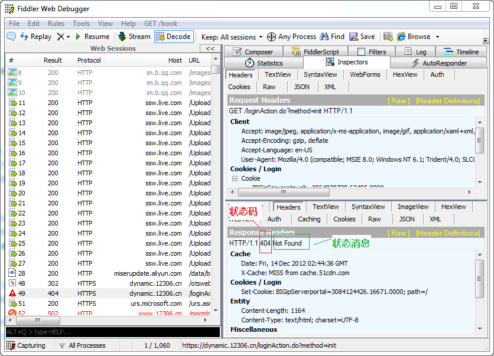Click the Resume play icon
This screenshot has height=356, width=494.
pyautogui.click(x=78, y=37)
